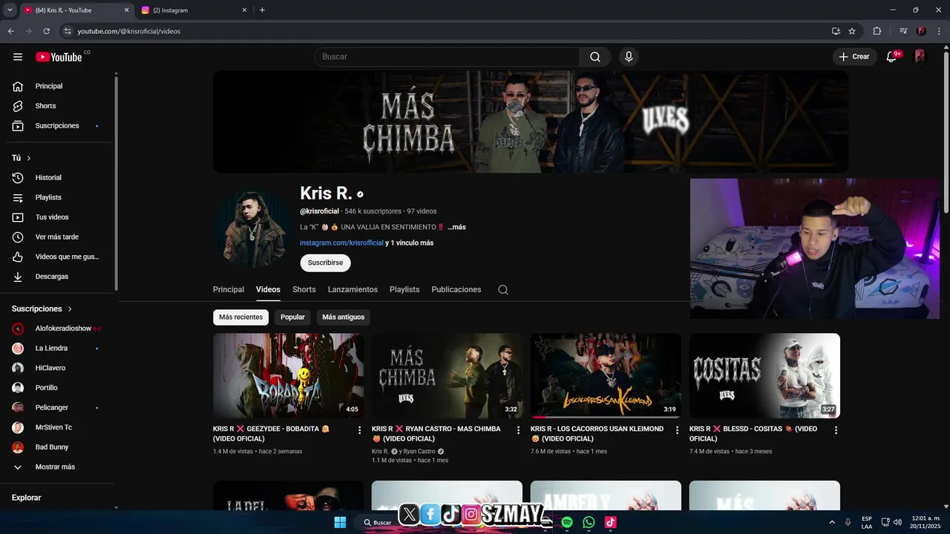Open options for the BOBADITA video
Screen dimensions: 950x534
(x=360, y=430)
